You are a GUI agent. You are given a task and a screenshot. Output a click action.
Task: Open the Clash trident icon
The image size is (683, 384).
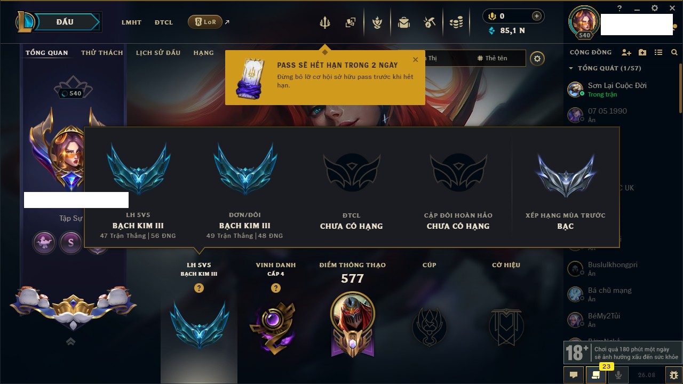(x=324, y=22)
